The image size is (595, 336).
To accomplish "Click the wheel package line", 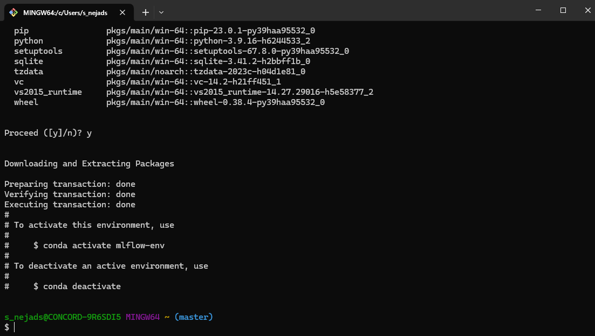I will click(25, 102).
